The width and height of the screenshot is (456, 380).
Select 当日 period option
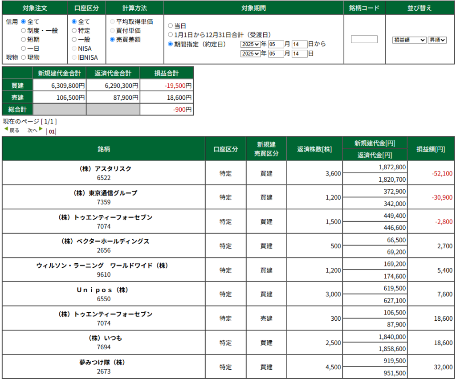pyautogui.click(x=171, y=25)
